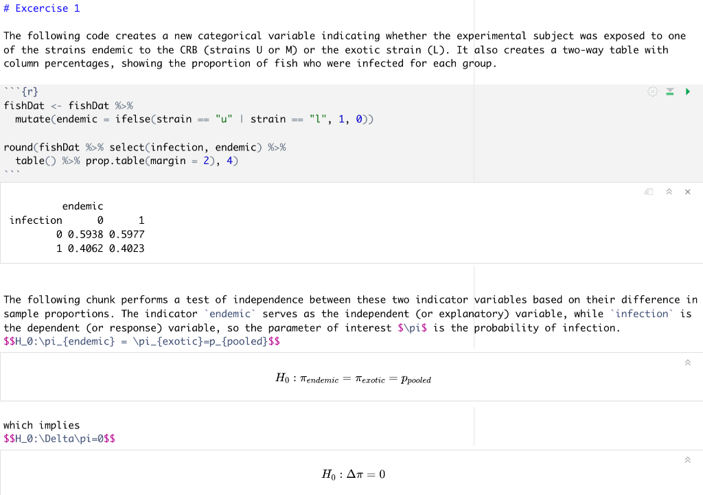The width and height of the screenshot is (703, 495).
Task: Click the 'which implies' text line
Action: pyautogui.click(x=42, y=425)
